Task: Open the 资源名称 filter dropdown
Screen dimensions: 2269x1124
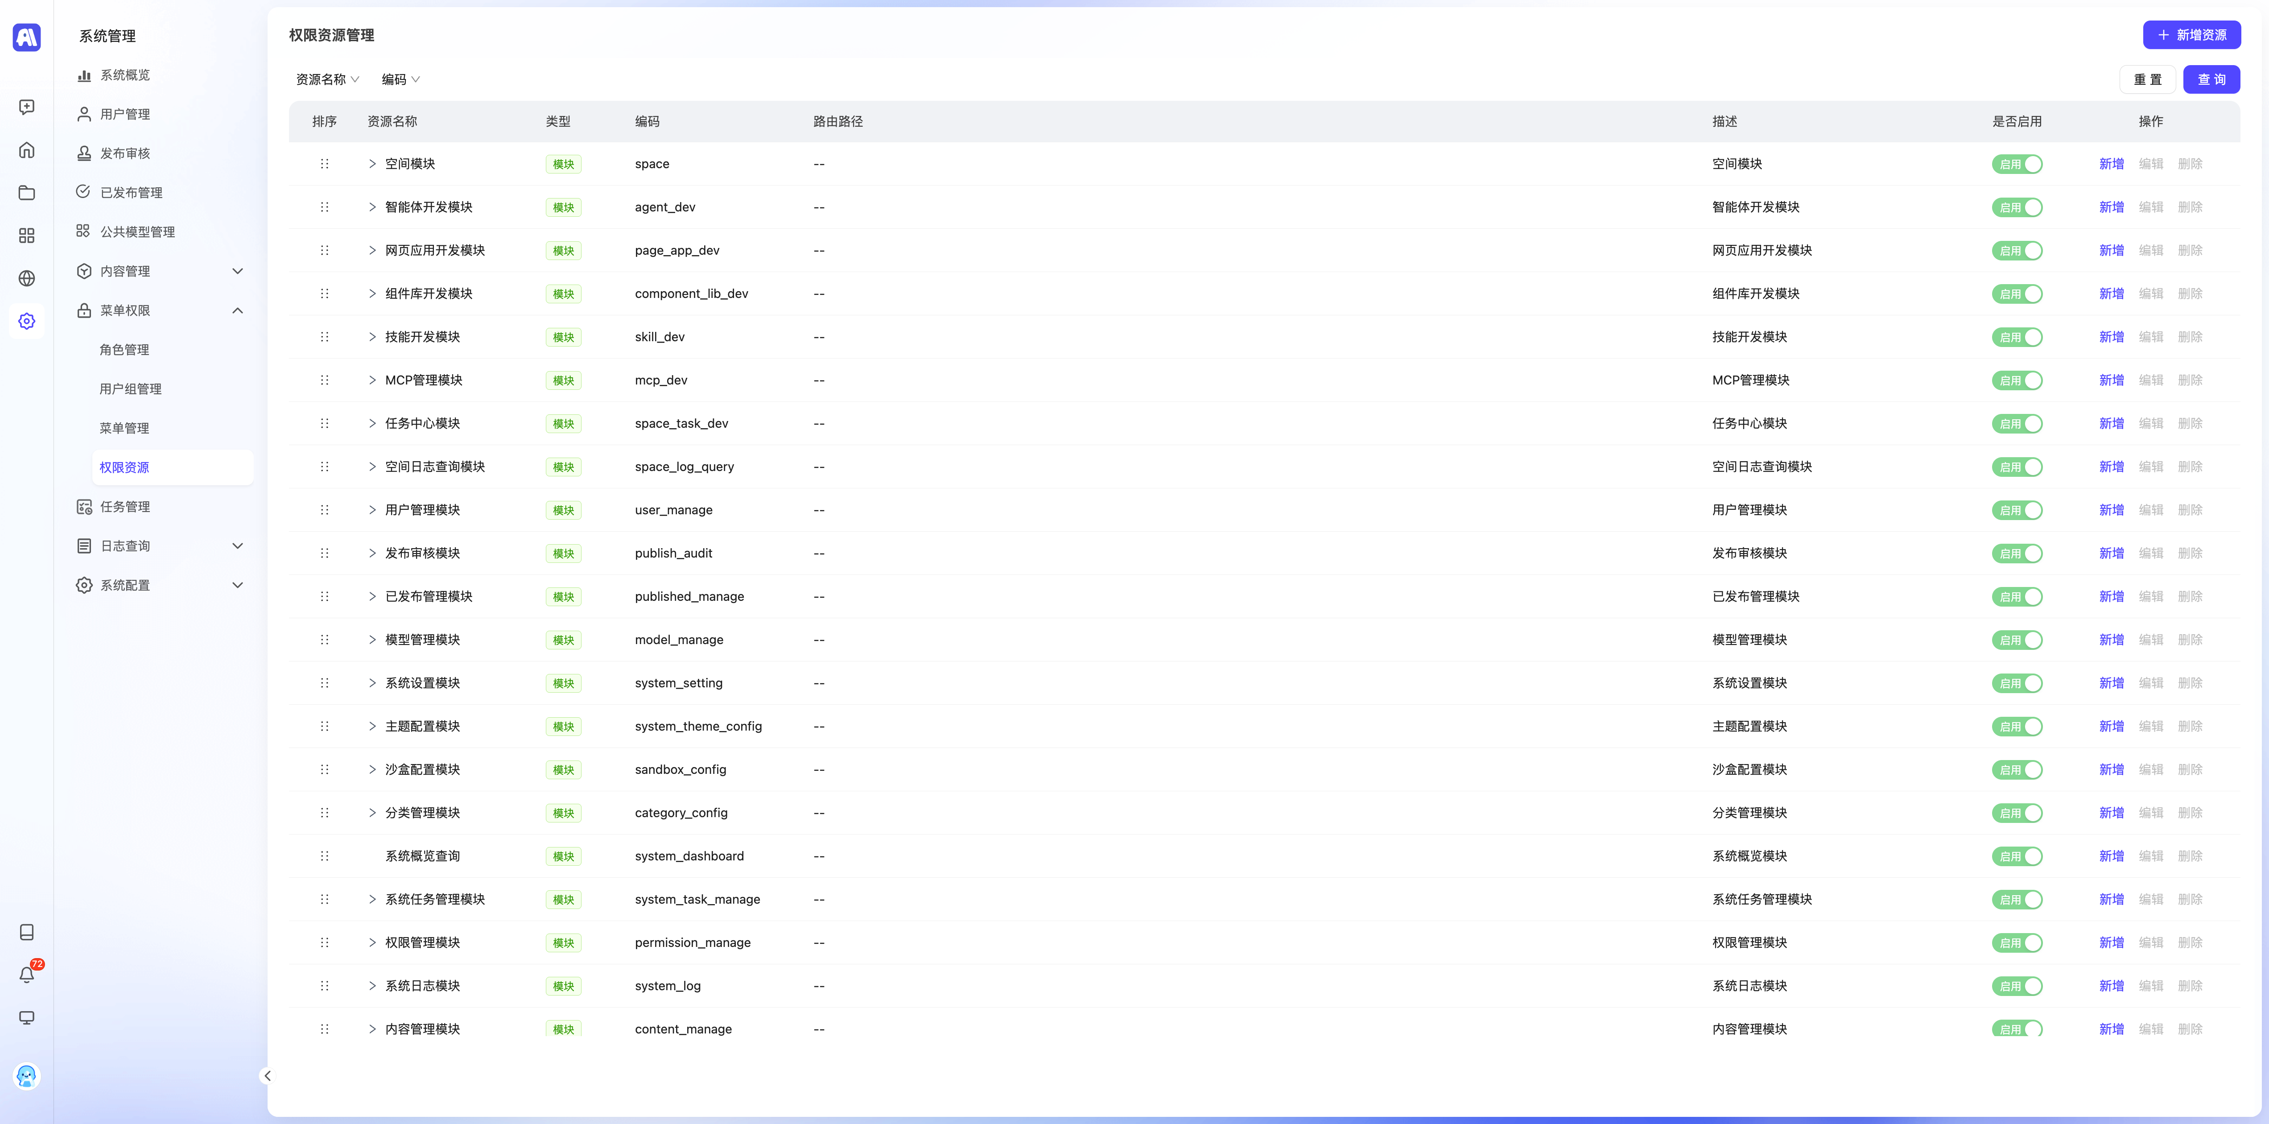Action: (x=327, y=79)
